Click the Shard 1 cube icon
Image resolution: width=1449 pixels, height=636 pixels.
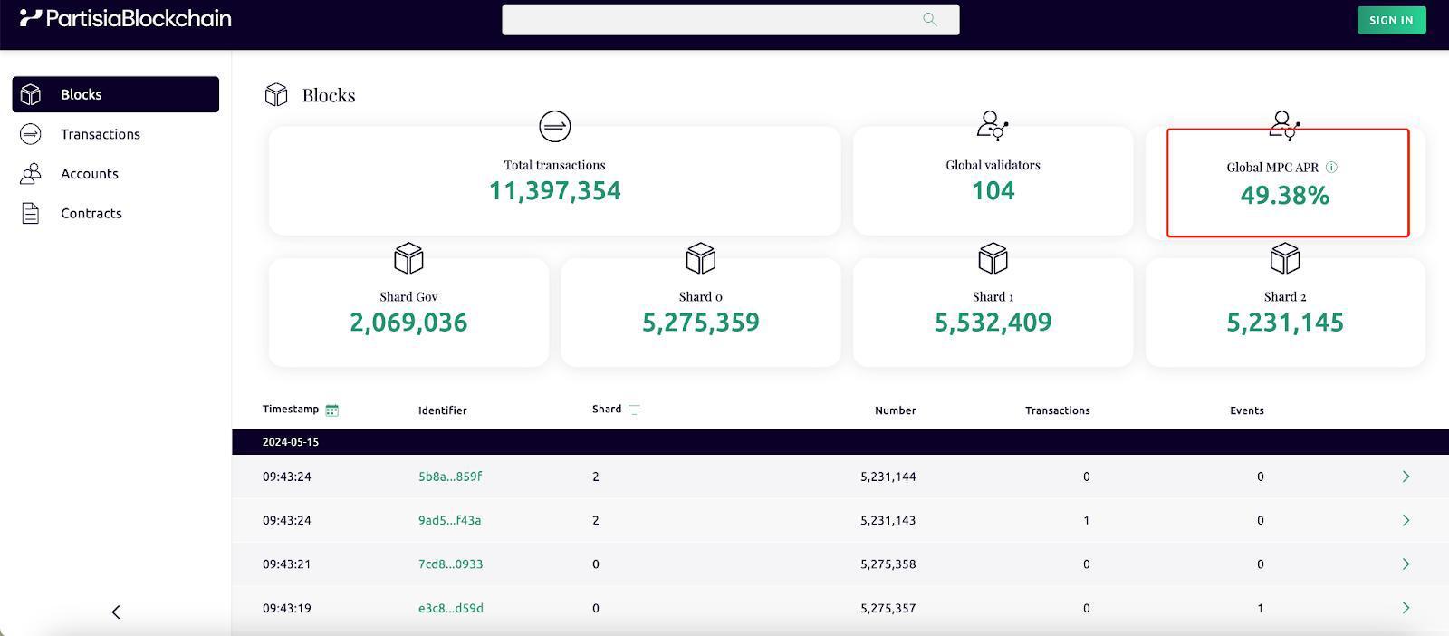pyautogui.click(x=993, y=258)
